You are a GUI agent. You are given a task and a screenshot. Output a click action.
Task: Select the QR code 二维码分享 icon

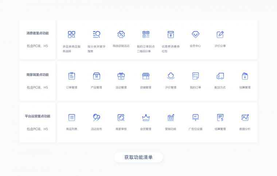pos(146,35)
